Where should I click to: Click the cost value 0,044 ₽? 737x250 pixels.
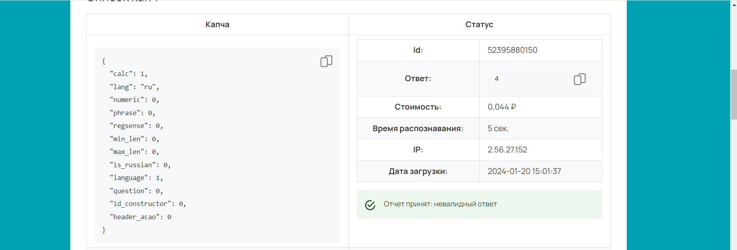502,107
